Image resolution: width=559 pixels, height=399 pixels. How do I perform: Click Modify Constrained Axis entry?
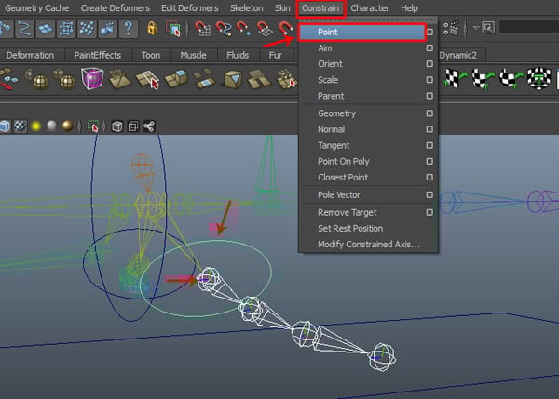[368, 245]
